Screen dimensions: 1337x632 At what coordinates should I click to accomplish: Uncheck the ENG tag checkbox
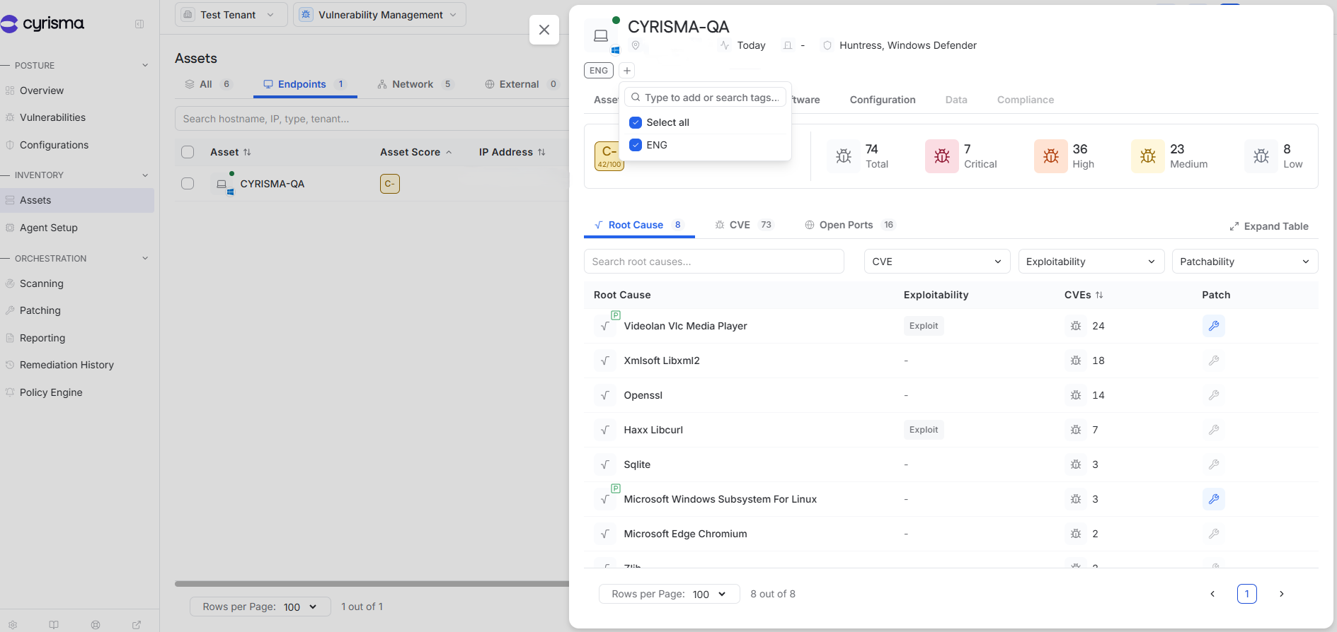tap(636, 145)
